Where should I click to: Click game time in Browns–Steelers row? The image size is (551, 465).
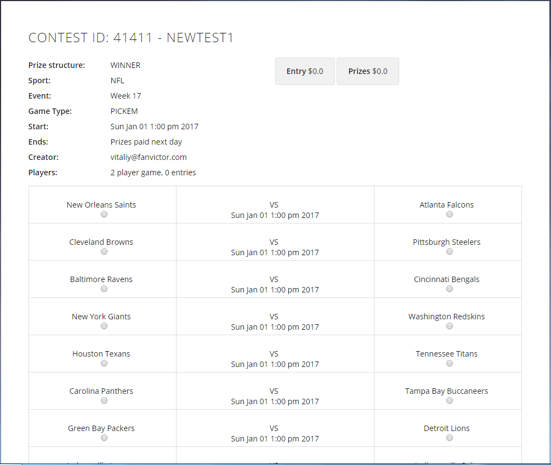point(275,252)
